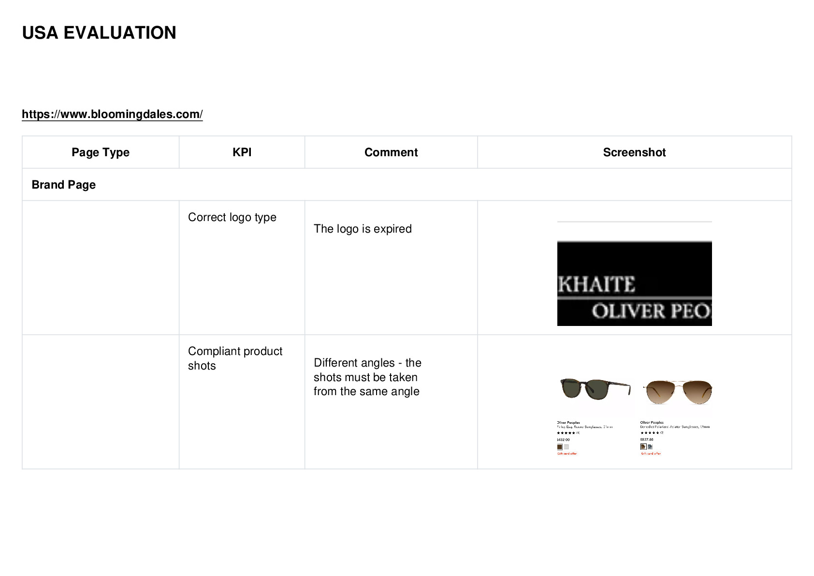Click the round green-lens sunglasses image

coord(595,388)
